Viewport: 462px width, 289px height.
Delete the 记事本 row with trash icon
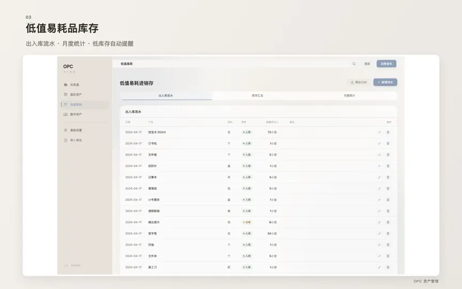388,177
